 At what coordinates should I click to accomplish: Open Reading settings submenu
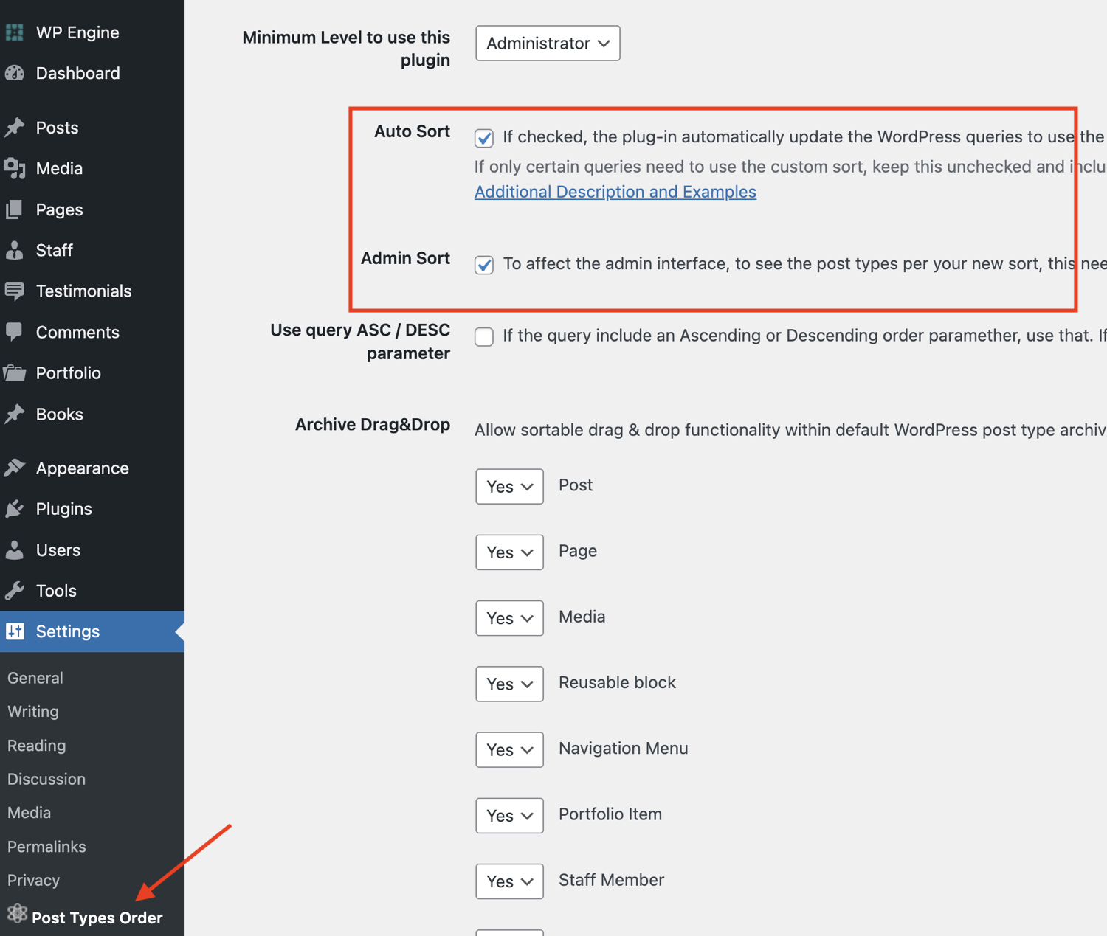(x=37, y=746)
